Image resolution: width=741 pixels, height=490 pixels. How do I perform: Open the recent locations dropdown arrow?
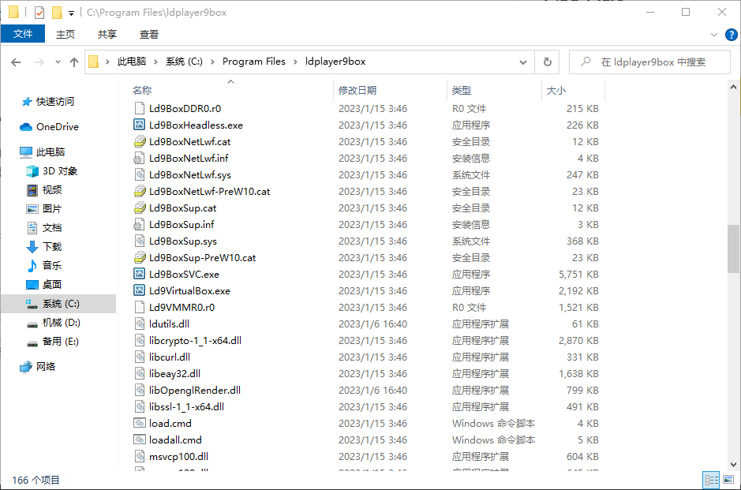click(x=58, y=62)
